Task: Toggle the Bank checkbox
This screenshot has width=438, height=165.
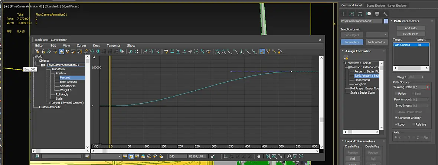Action: pyautogui.click(x=413, y=93)
